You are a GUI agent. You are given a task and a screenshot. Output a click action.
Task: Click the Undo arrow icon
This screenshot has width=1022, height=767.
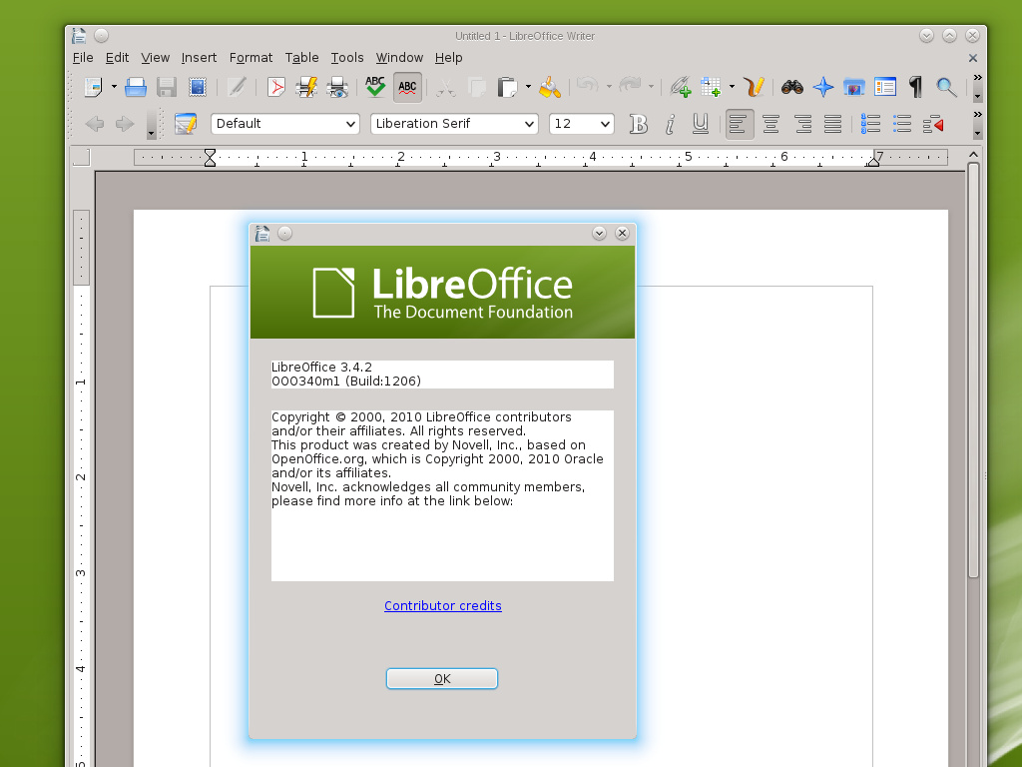[x=588, y=86]
